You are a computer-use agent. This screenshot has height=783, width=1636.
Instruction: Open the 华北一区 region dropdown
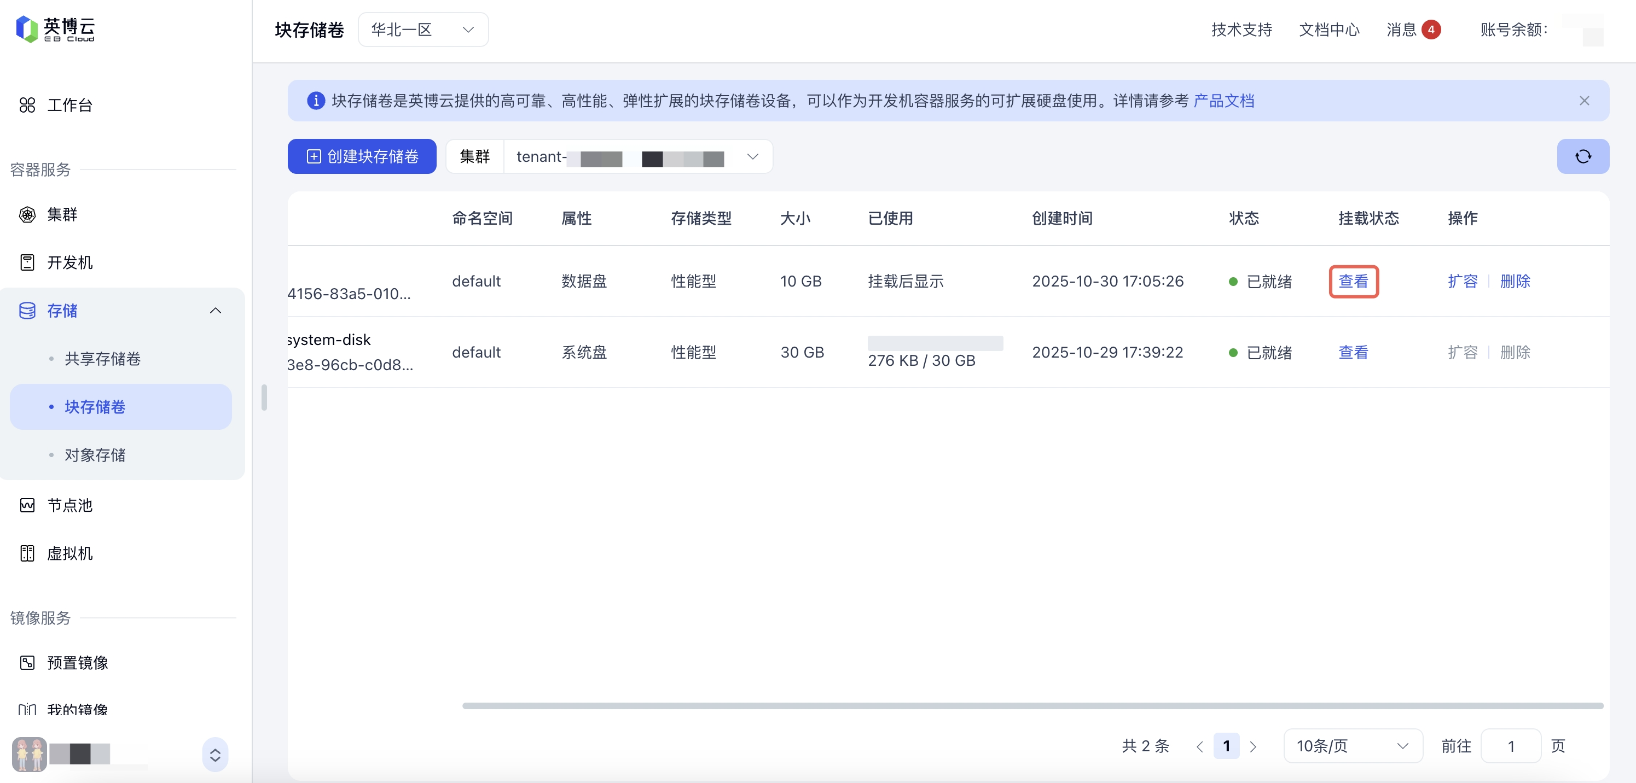[x=423, y=29]
